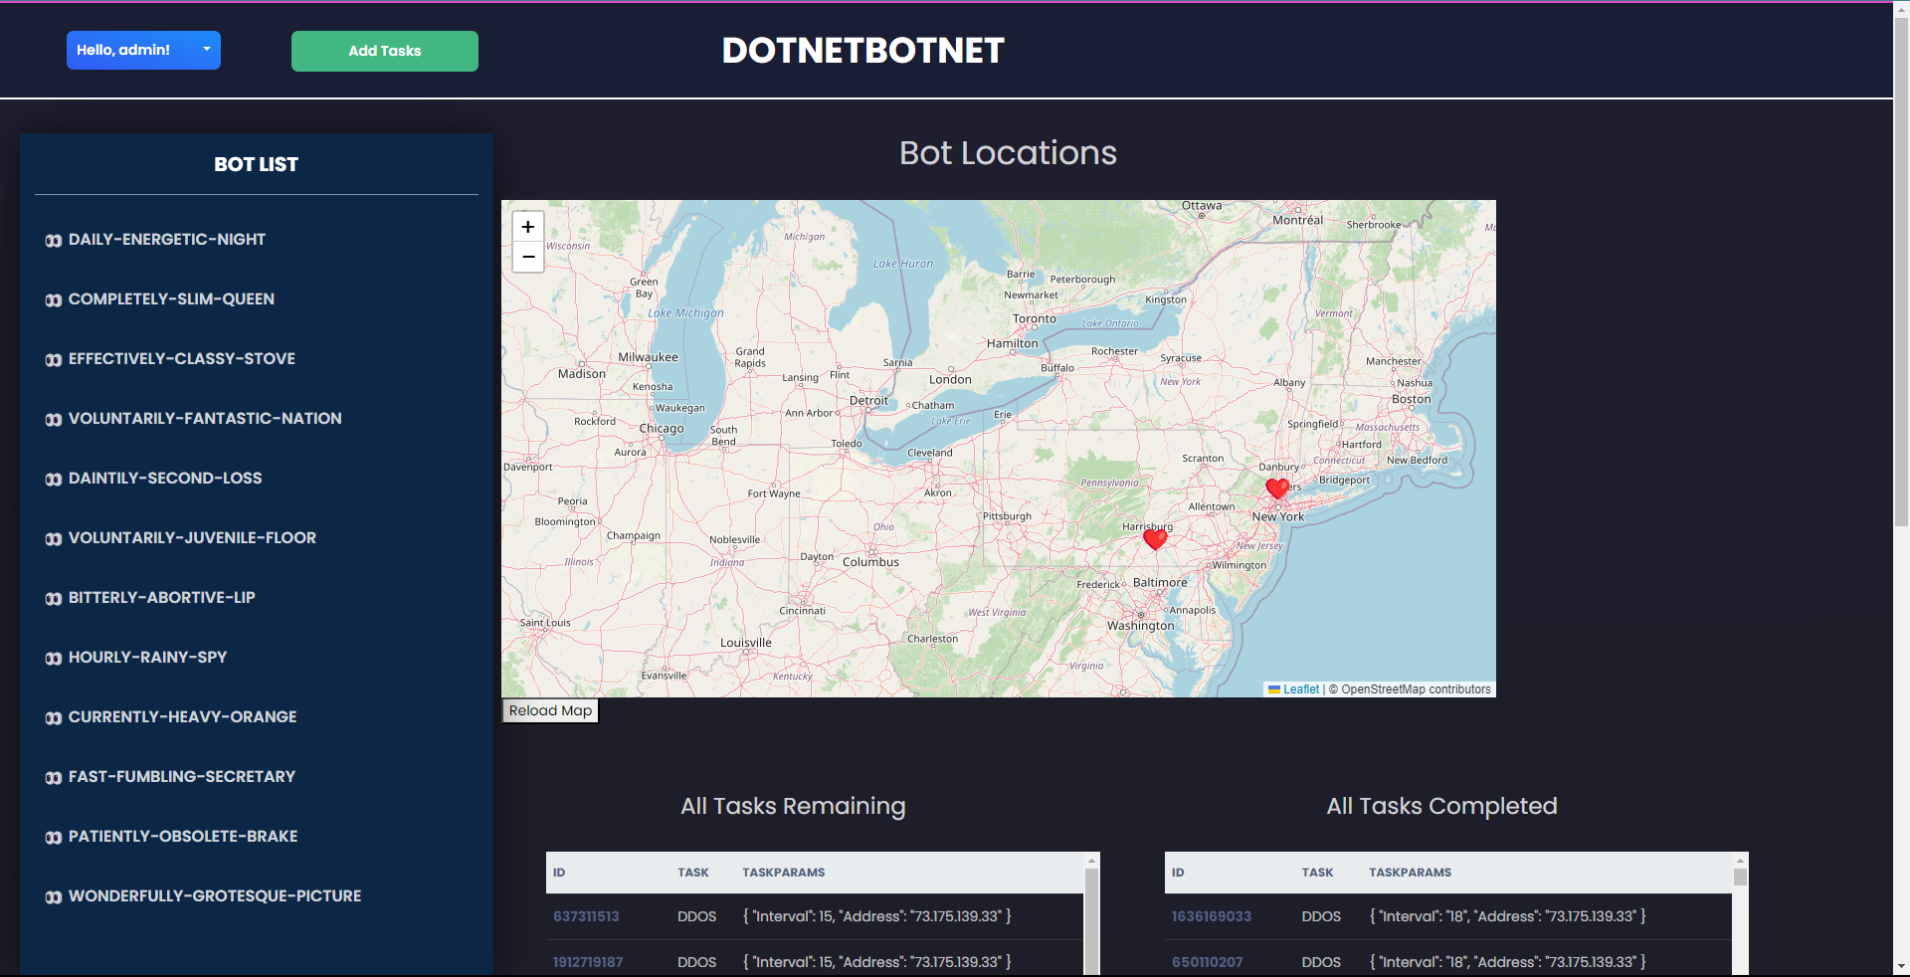
Task: Open remaining task ID 637311513
Action: (x=586, y=916)
